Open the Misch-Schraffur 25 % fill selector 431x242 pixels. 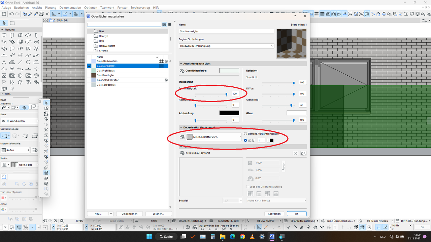pyautogui.click(x=212, y=137)
